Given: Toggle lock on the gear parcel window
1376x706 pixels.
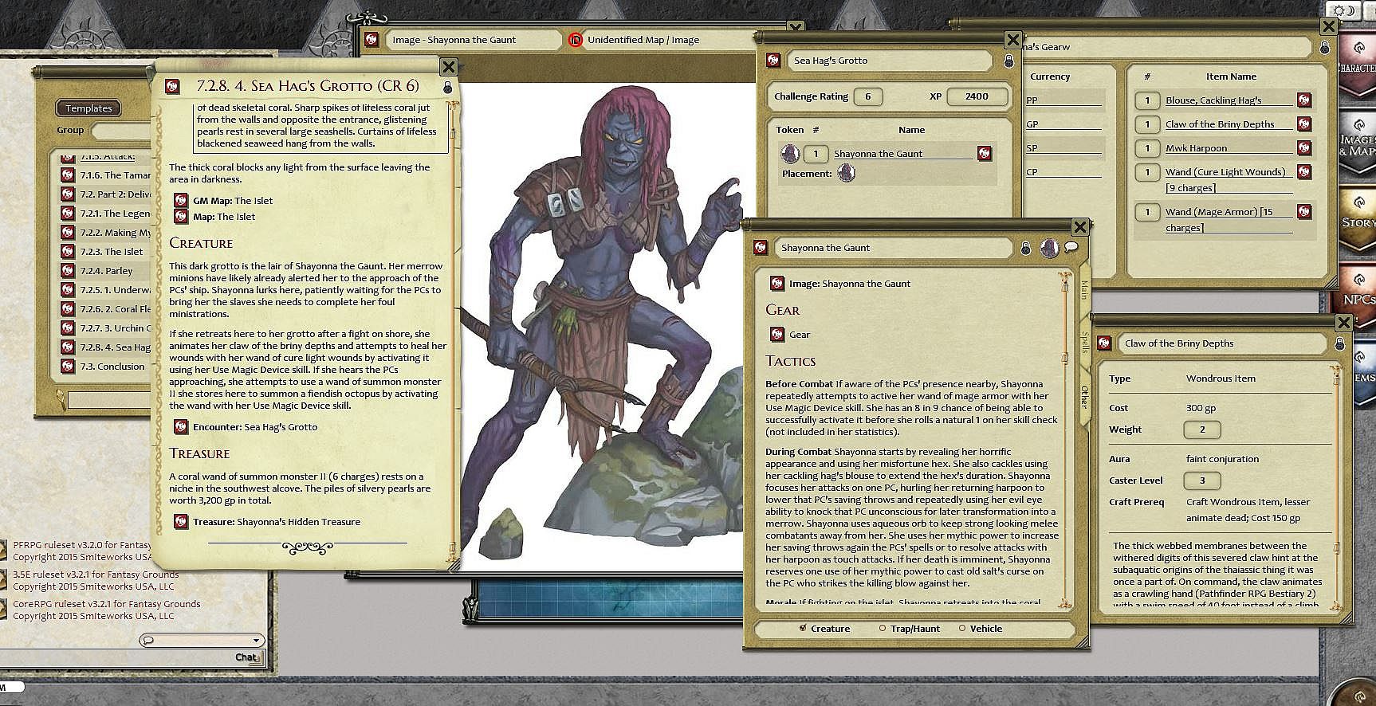Looking at the screenshot, I should click(1324, 47).
